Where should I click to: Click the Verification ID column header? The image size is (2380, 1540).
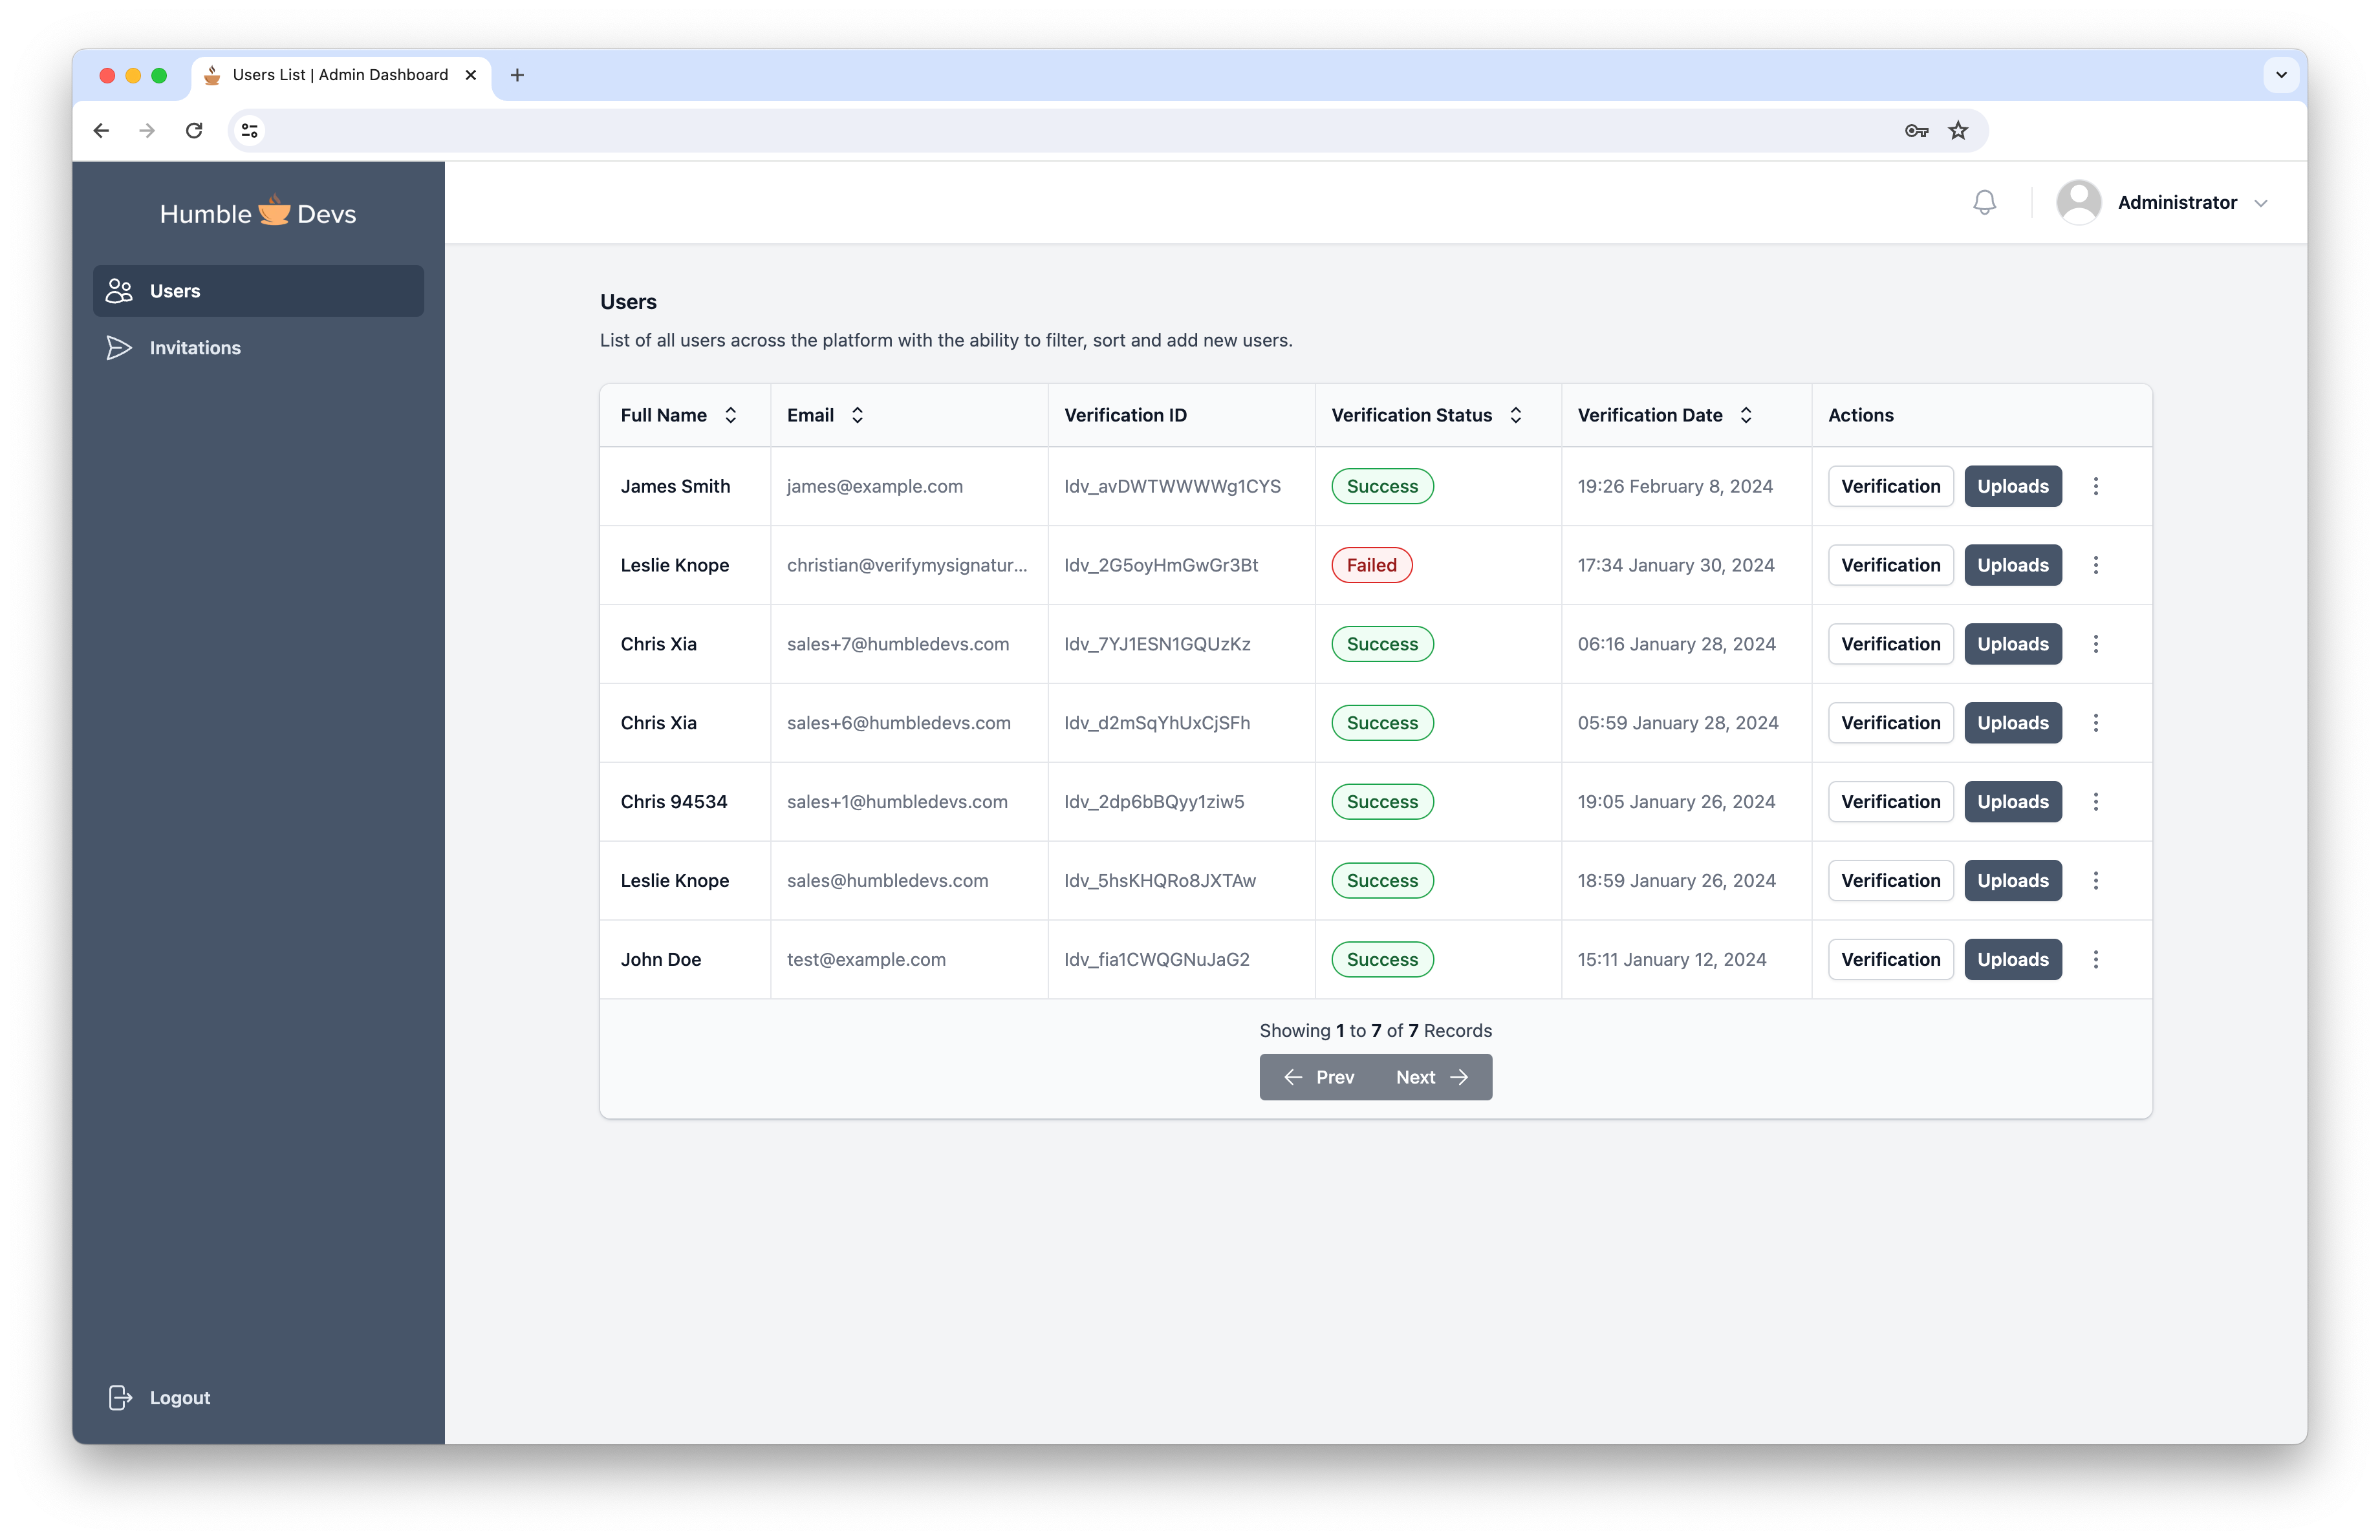(x=1125, y=414)
